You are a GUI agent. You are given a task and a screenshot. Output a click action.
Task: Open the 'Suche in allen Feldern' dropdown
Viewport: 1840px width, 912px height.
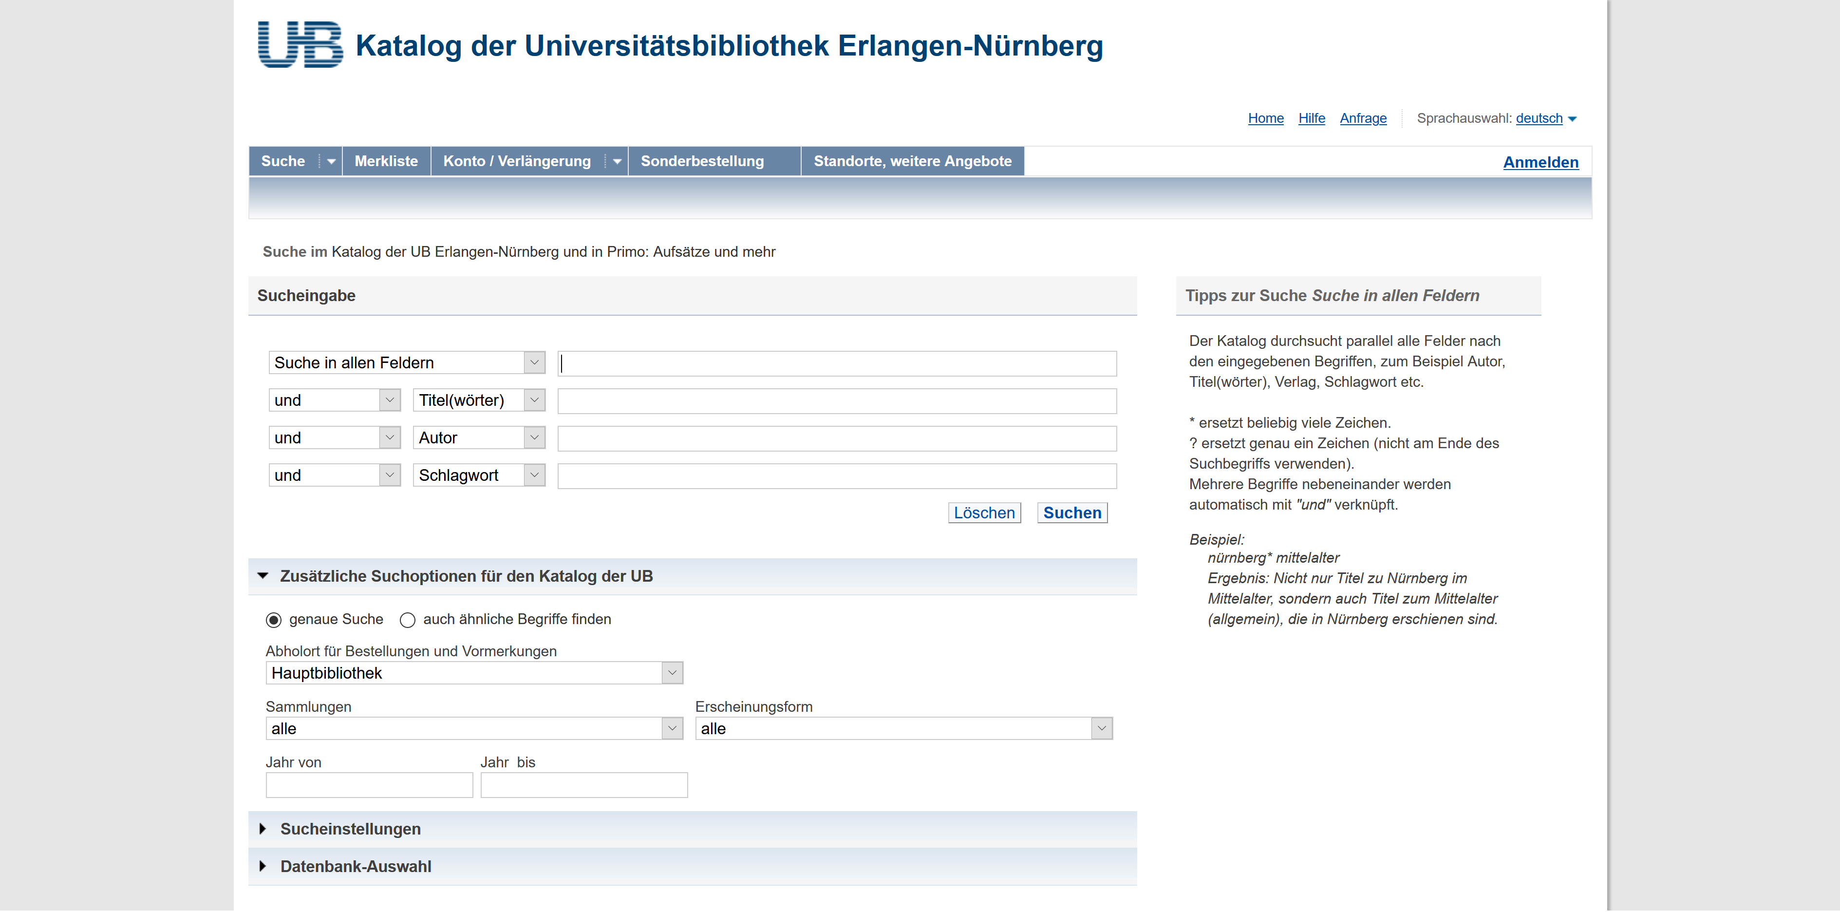[407, 363]
